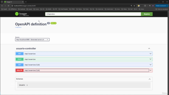Viewport: 169px width, 95px height.
Task: Expand the DELETE /api/usuarios/{id} chevron
Action: [x=151, y=70]
